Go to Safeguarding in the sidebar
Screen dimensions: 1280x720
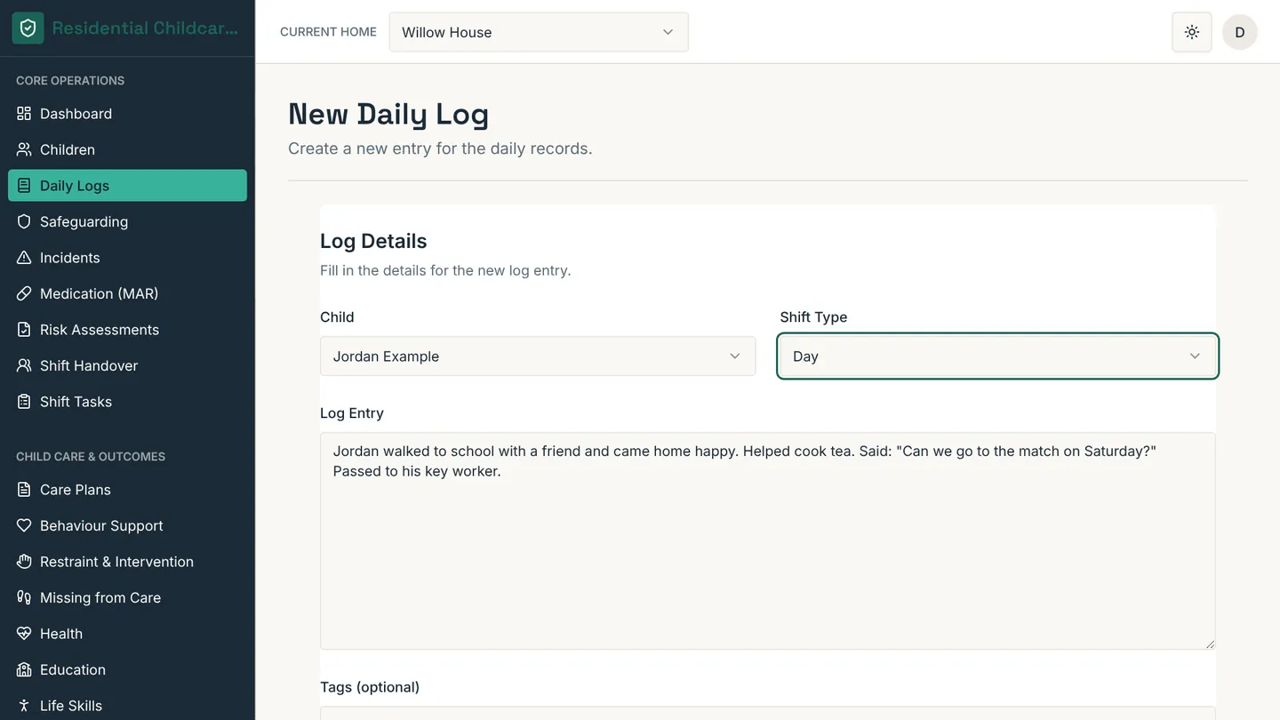127,221
